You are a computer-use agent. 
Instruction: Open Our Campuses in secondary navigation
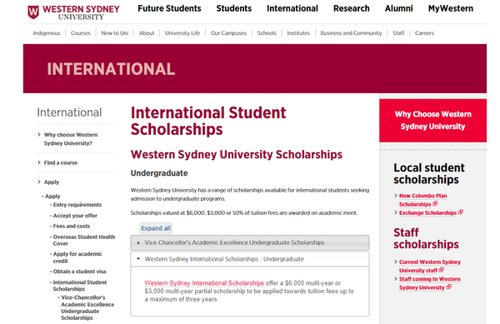click(228, 33)
